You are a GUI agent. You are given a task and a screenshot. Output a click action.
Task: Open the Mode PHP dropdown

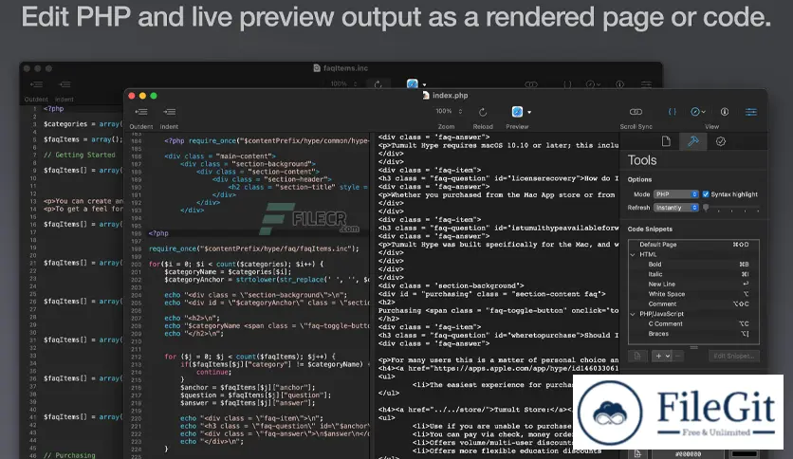pos(675,194)
